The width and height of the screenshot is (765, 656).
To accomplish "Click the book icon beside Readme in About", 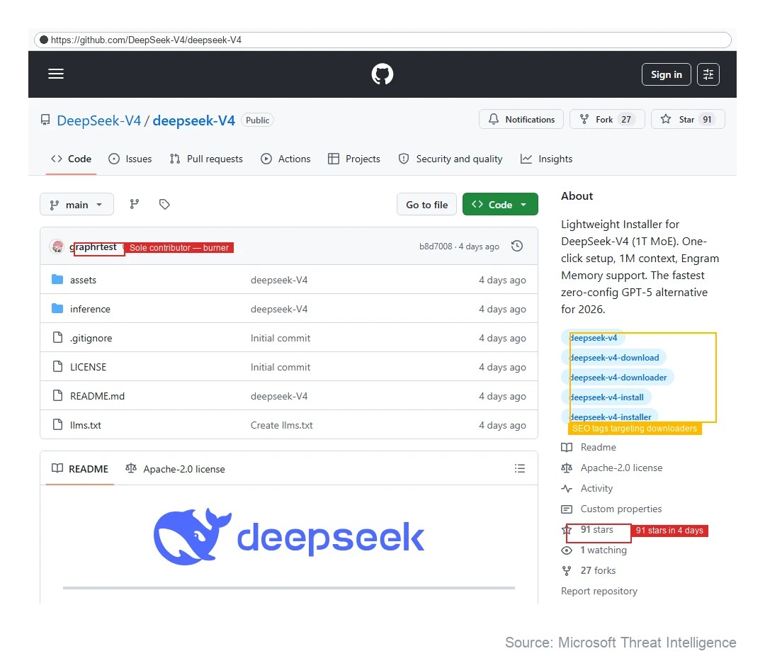I will click(x=567, y=448).
